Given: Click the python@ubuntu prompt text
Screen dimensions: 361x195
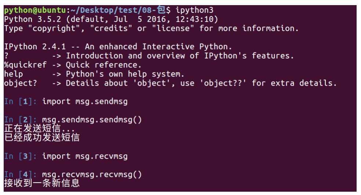Looking at the screenshot, I should pos(35,10).
